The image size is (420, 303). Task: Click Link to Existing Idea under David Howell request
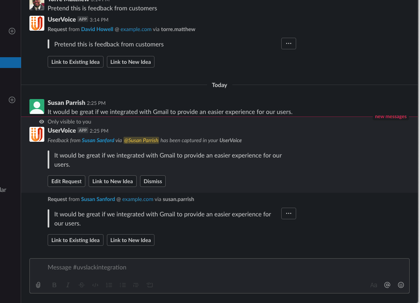pos(75,62)
